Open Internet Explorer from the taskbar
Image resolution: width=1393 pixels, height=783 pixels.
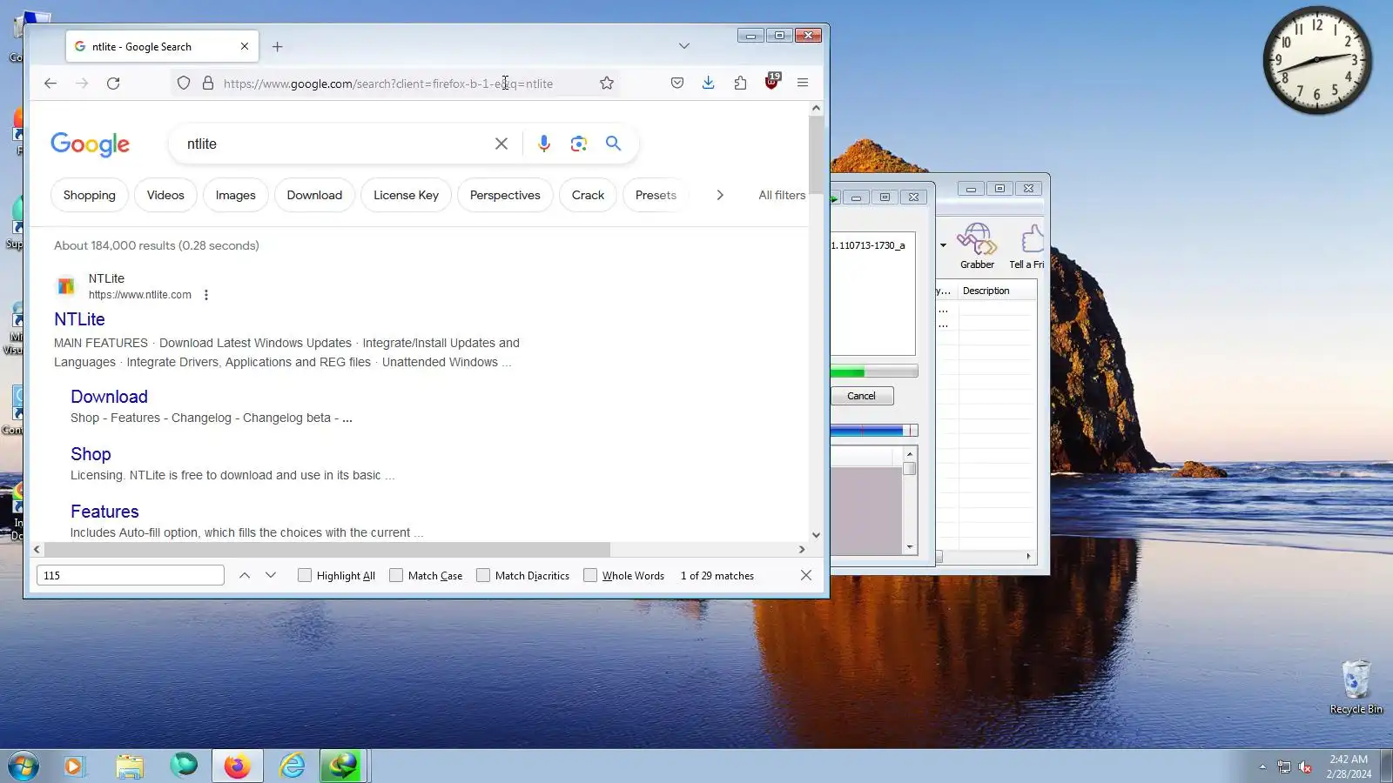click(x=293, y=766)
